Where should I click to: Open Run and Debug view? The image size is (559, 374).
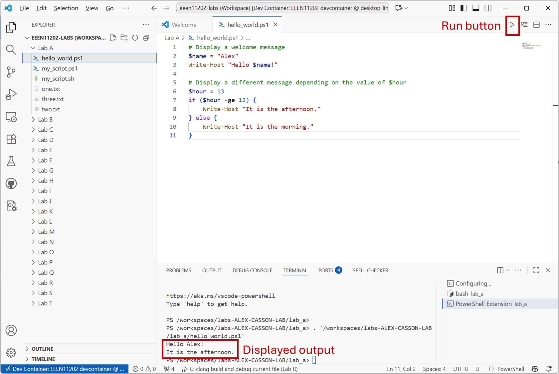11,94
